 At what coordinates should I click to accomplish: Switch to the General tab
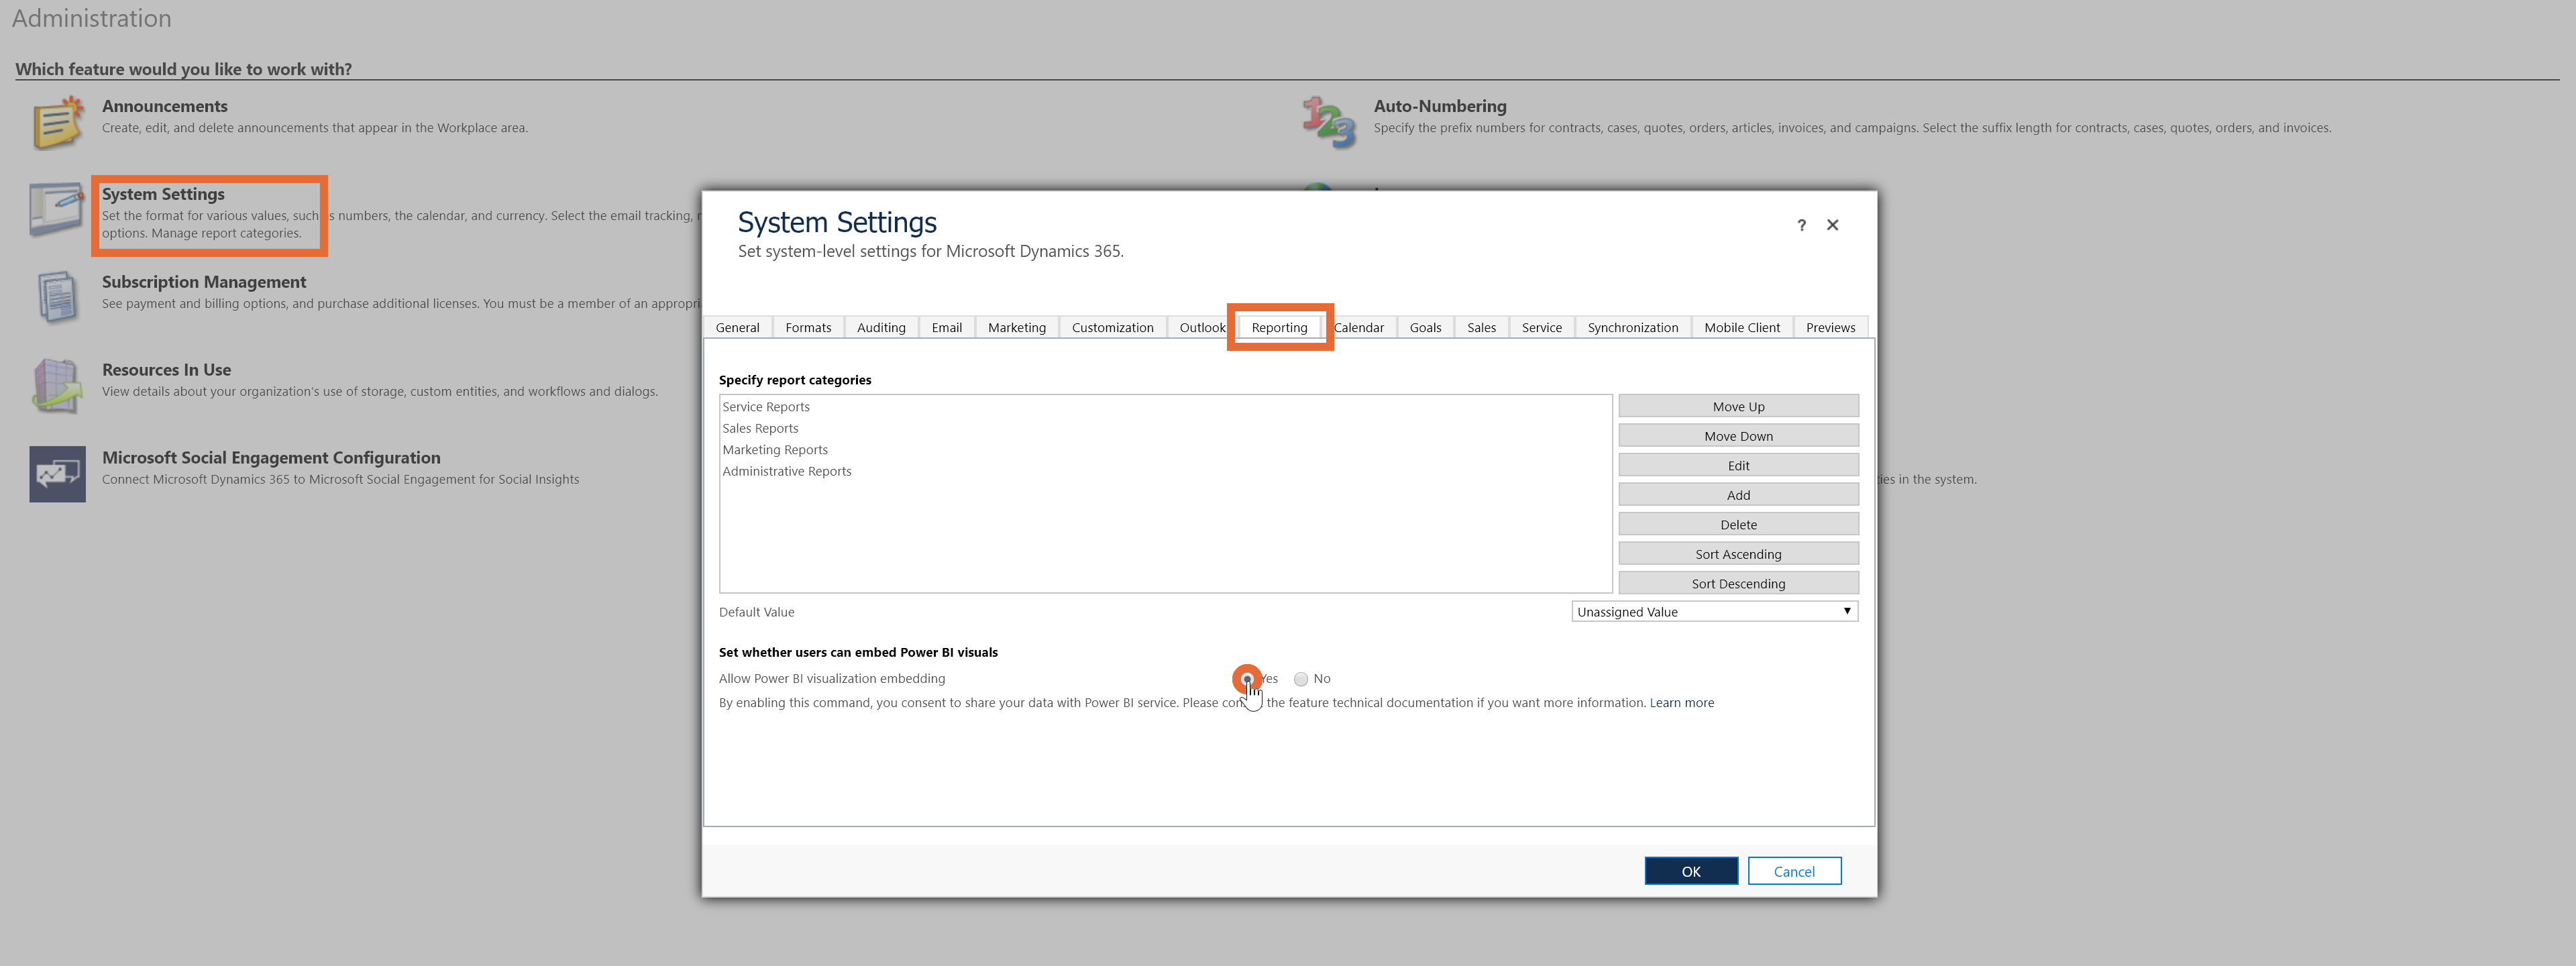tap(739, 327)
